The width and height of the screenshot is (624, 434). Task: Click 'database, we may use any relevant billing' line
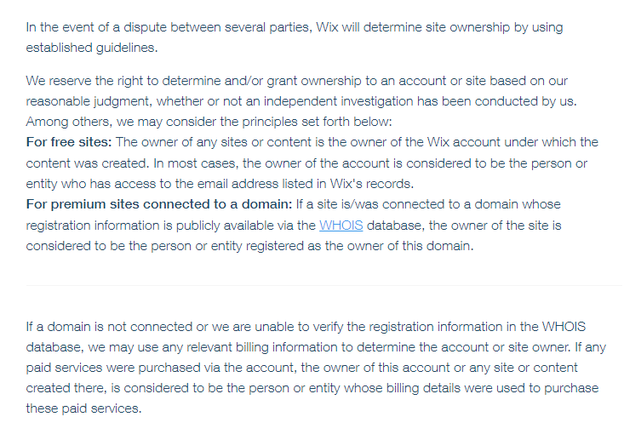tap(316, 347)
